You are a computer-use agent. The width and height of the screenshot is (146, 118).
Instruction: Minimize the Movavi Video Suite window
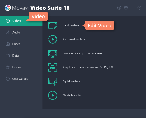133,8
